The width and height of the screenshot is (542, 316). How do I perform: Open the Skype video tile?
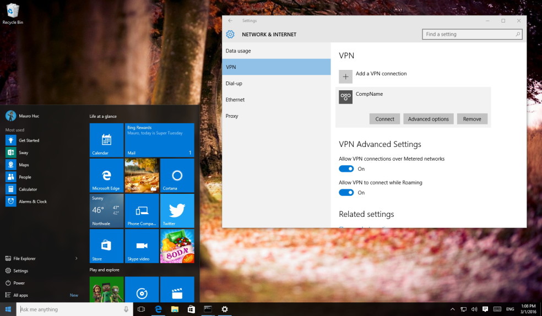142,246
